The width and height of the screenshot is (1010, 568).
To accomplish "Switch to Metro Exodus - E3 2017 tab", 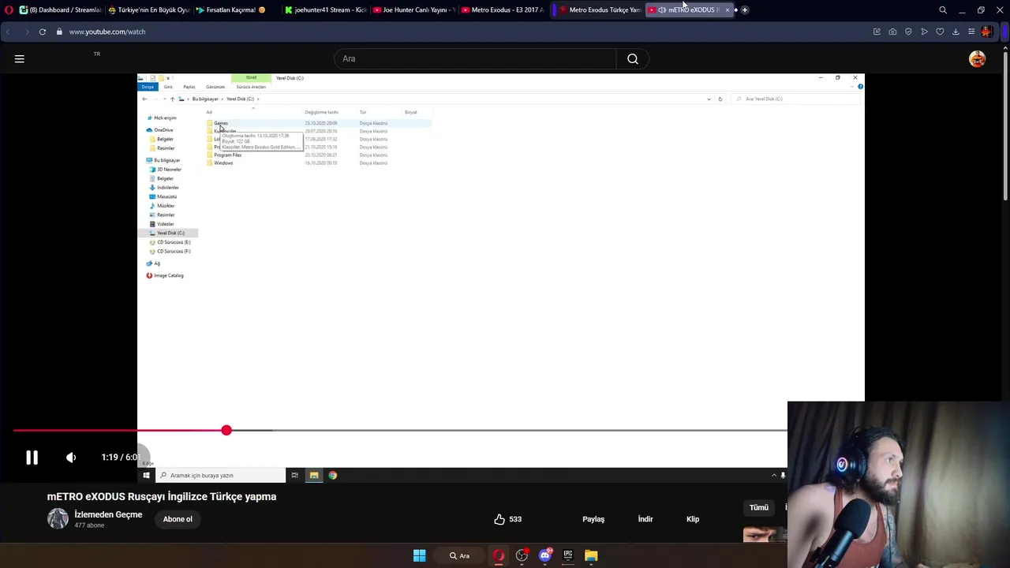I will click(x=502, y=9).
